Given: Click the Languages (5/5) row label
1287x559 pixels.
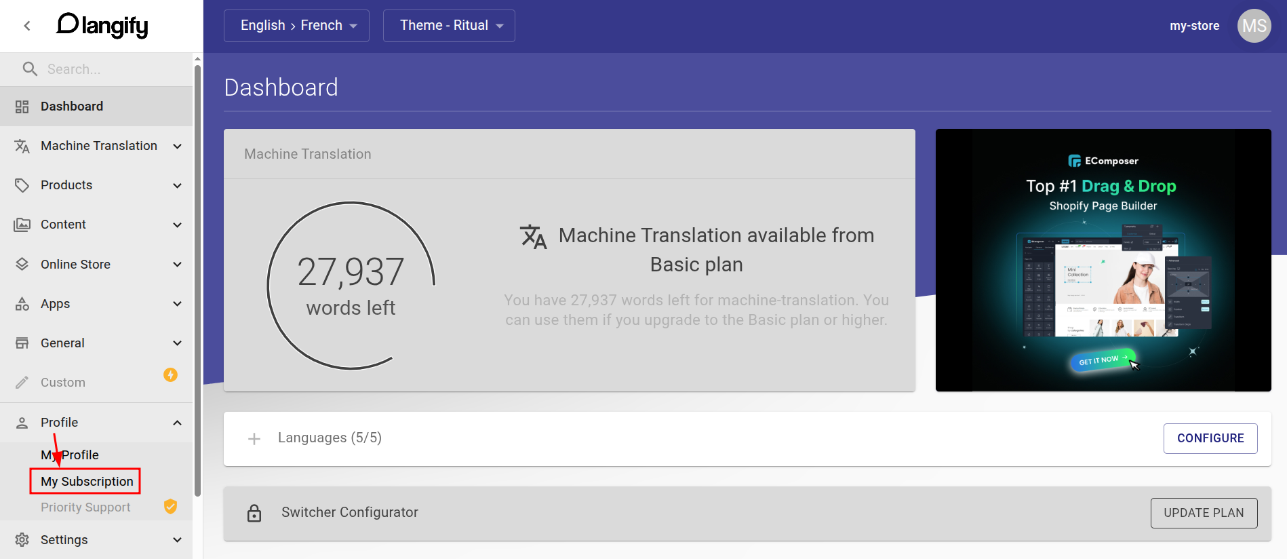Looking at the screenshot, I should (330, 438).
